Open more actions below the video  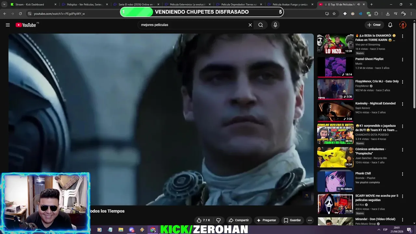310,220
